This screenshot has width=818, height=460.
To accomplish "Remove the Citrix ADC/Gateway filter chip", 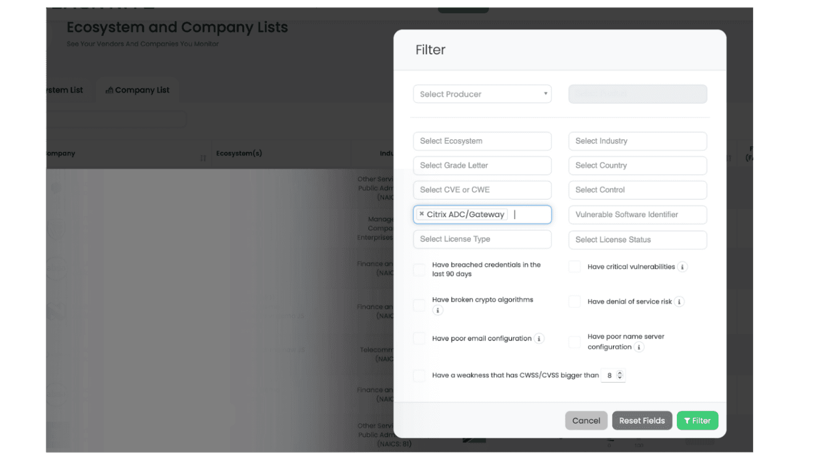I will pos(421,214).
